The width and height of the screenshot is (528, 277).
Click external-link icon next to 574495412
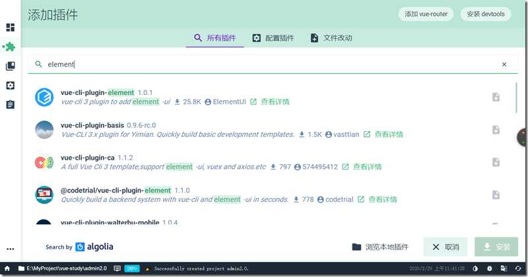pyautogui.click(x=345, y=167)
